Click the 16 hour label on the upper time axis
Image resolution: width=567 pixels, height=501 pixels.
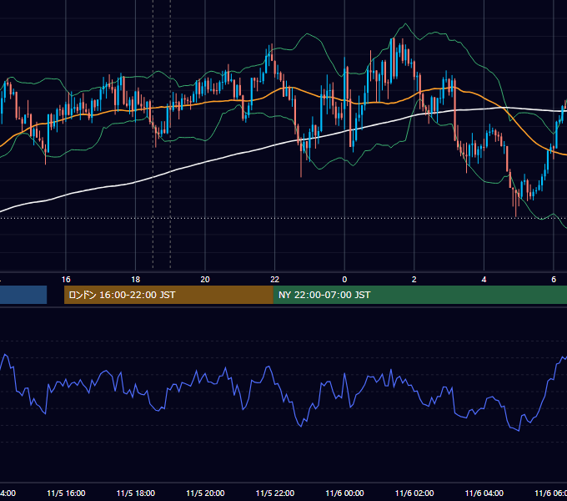tap(66, 280)
